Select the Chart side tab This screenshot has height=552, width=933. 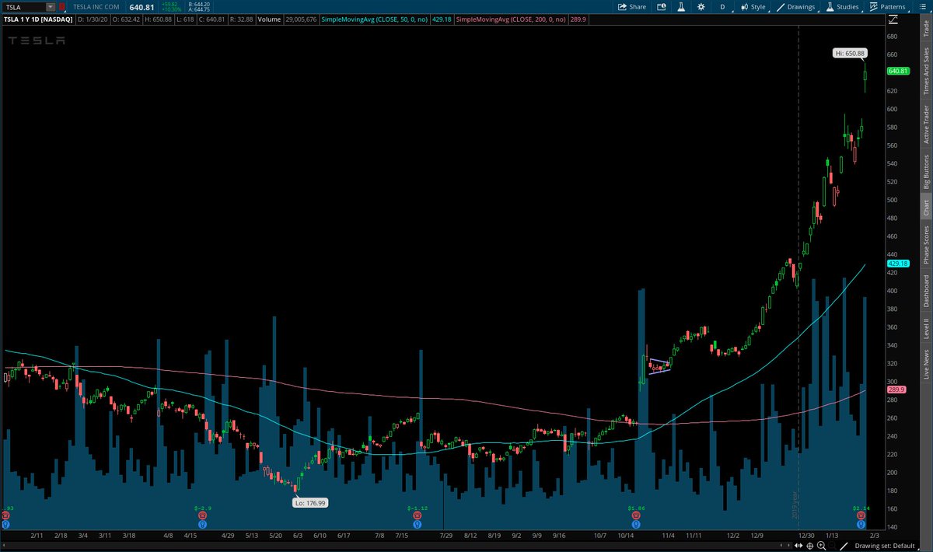(x=925, y=208)
